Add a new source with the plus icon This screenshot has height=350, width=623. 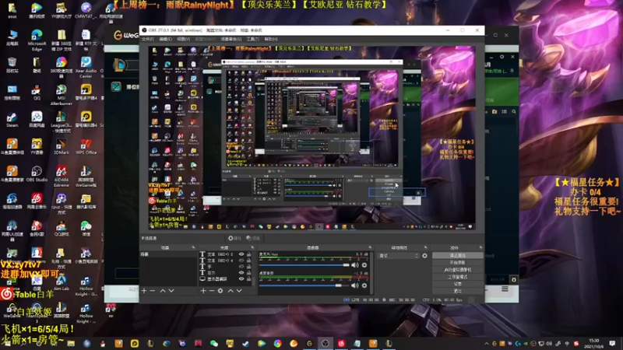pos(203,291)
